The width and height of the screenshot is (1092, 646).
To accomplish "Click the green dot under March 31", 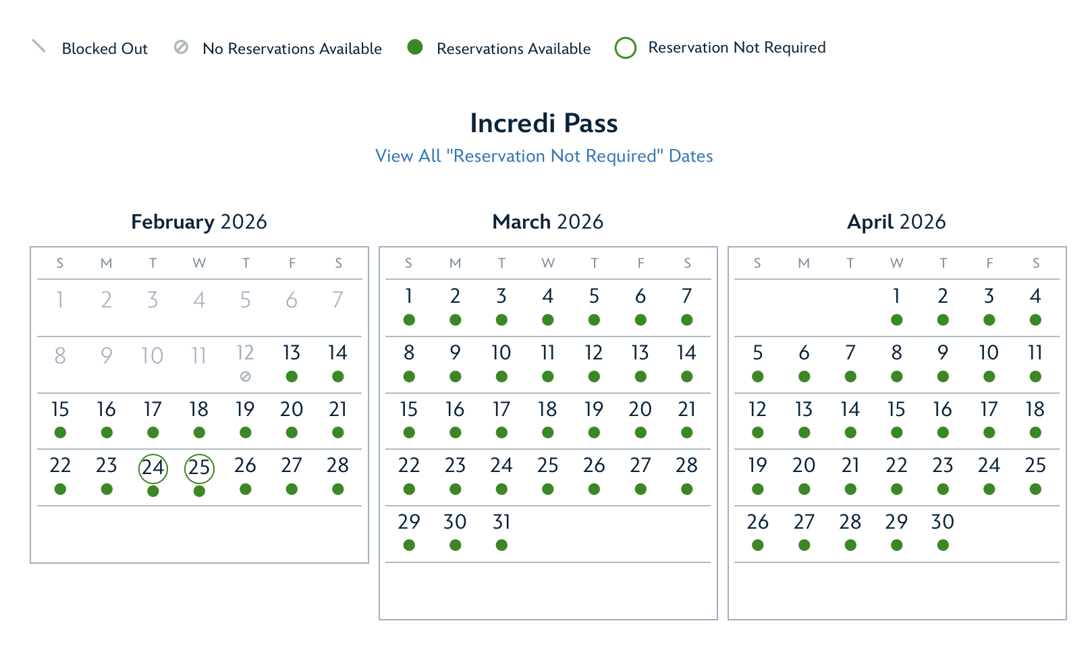I will click(501, 545).
